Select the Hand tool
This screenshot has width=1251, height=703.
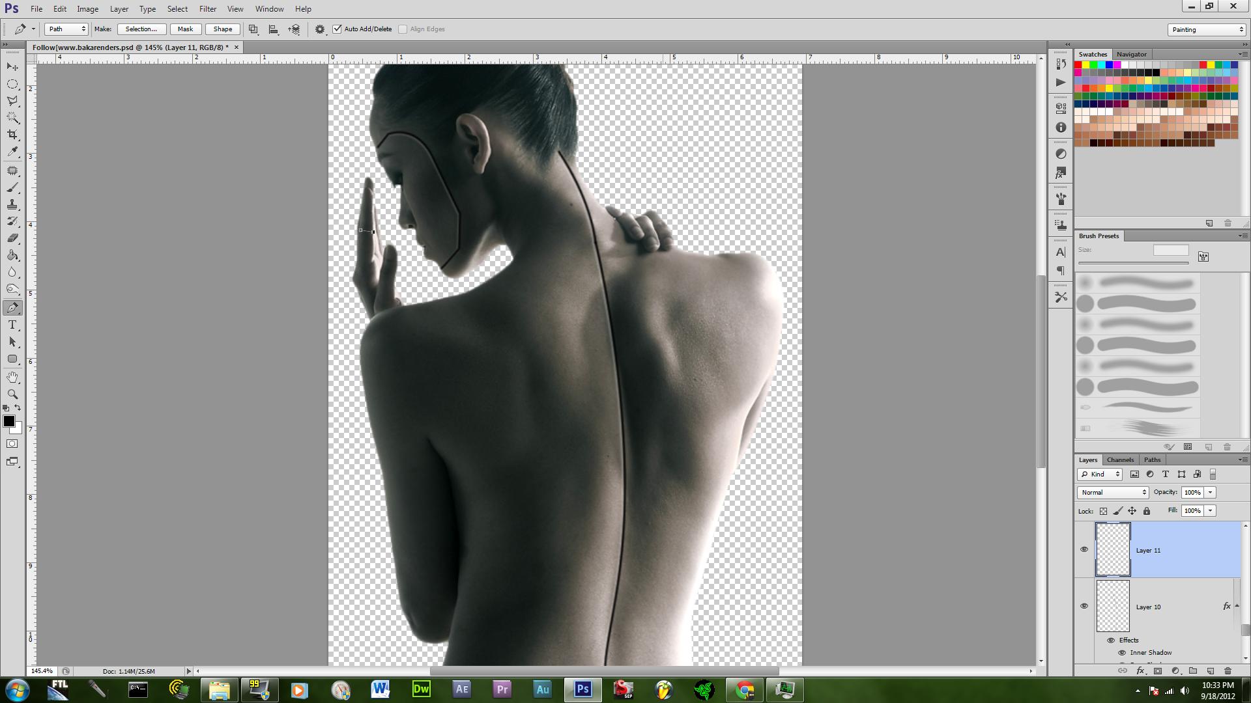pos(12,378)
